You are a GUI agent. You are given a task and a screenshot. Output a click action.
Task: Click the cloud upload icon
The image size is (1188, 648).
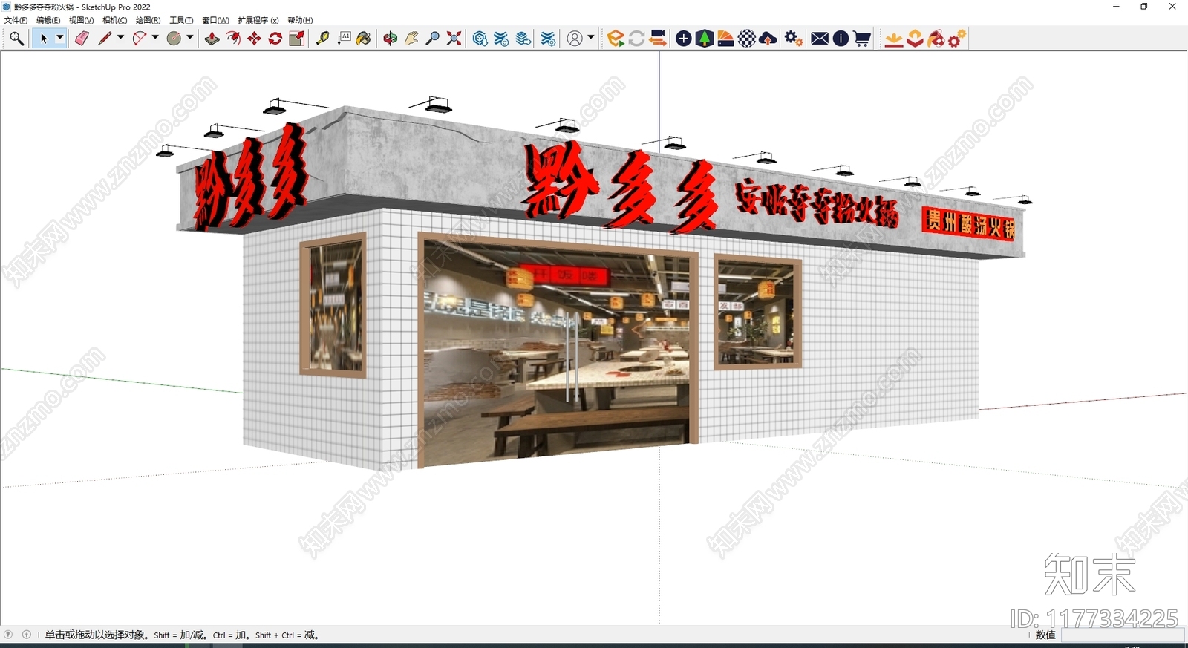tap(768, 39)
